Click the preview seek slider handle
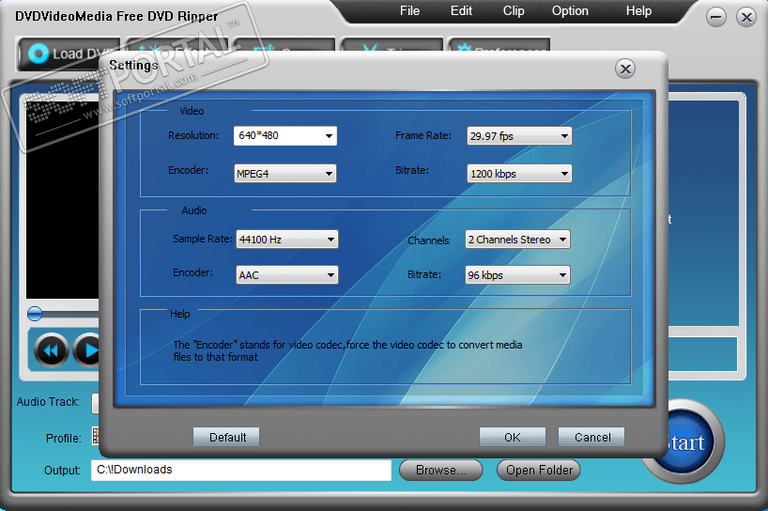 pyautogui.click(x=35, y=314)
